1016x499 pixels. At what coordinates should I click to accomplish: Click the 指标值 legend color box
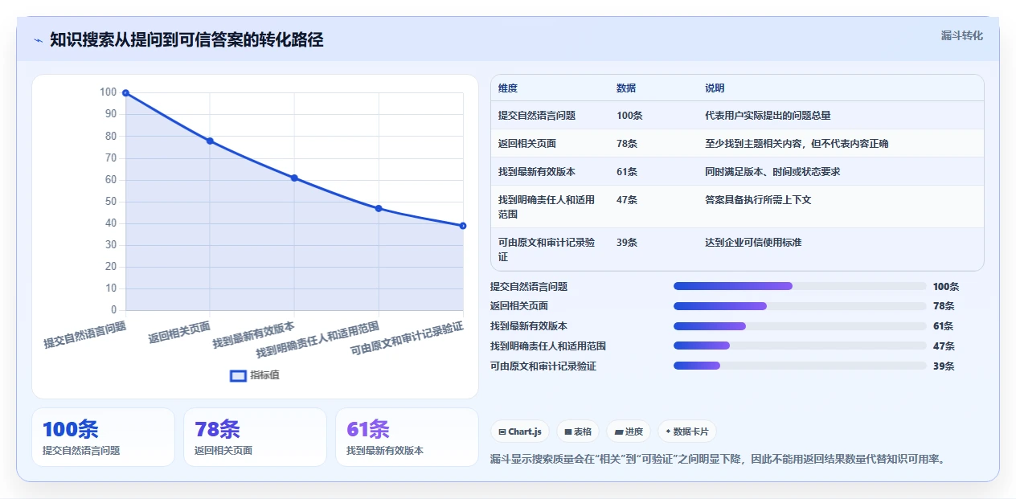click(x=238, y=375)
